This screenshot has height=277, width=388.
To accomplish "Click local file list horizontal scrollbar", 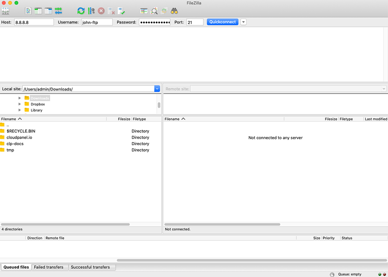I will (x=66, y=224).
